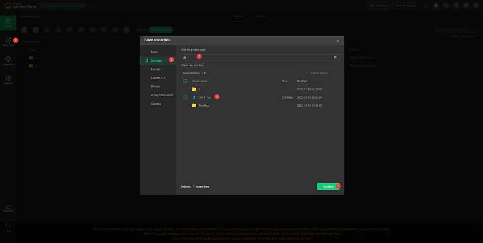Clear the project path field

coord(335,57)
